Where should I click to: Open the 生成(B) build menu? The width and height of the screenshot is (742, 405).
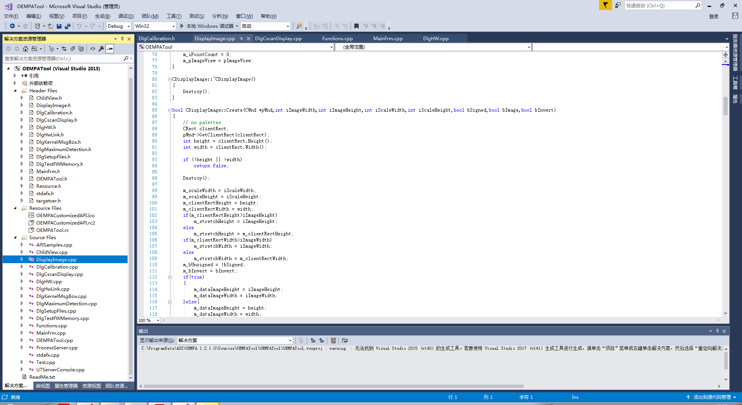click(102, 16)
